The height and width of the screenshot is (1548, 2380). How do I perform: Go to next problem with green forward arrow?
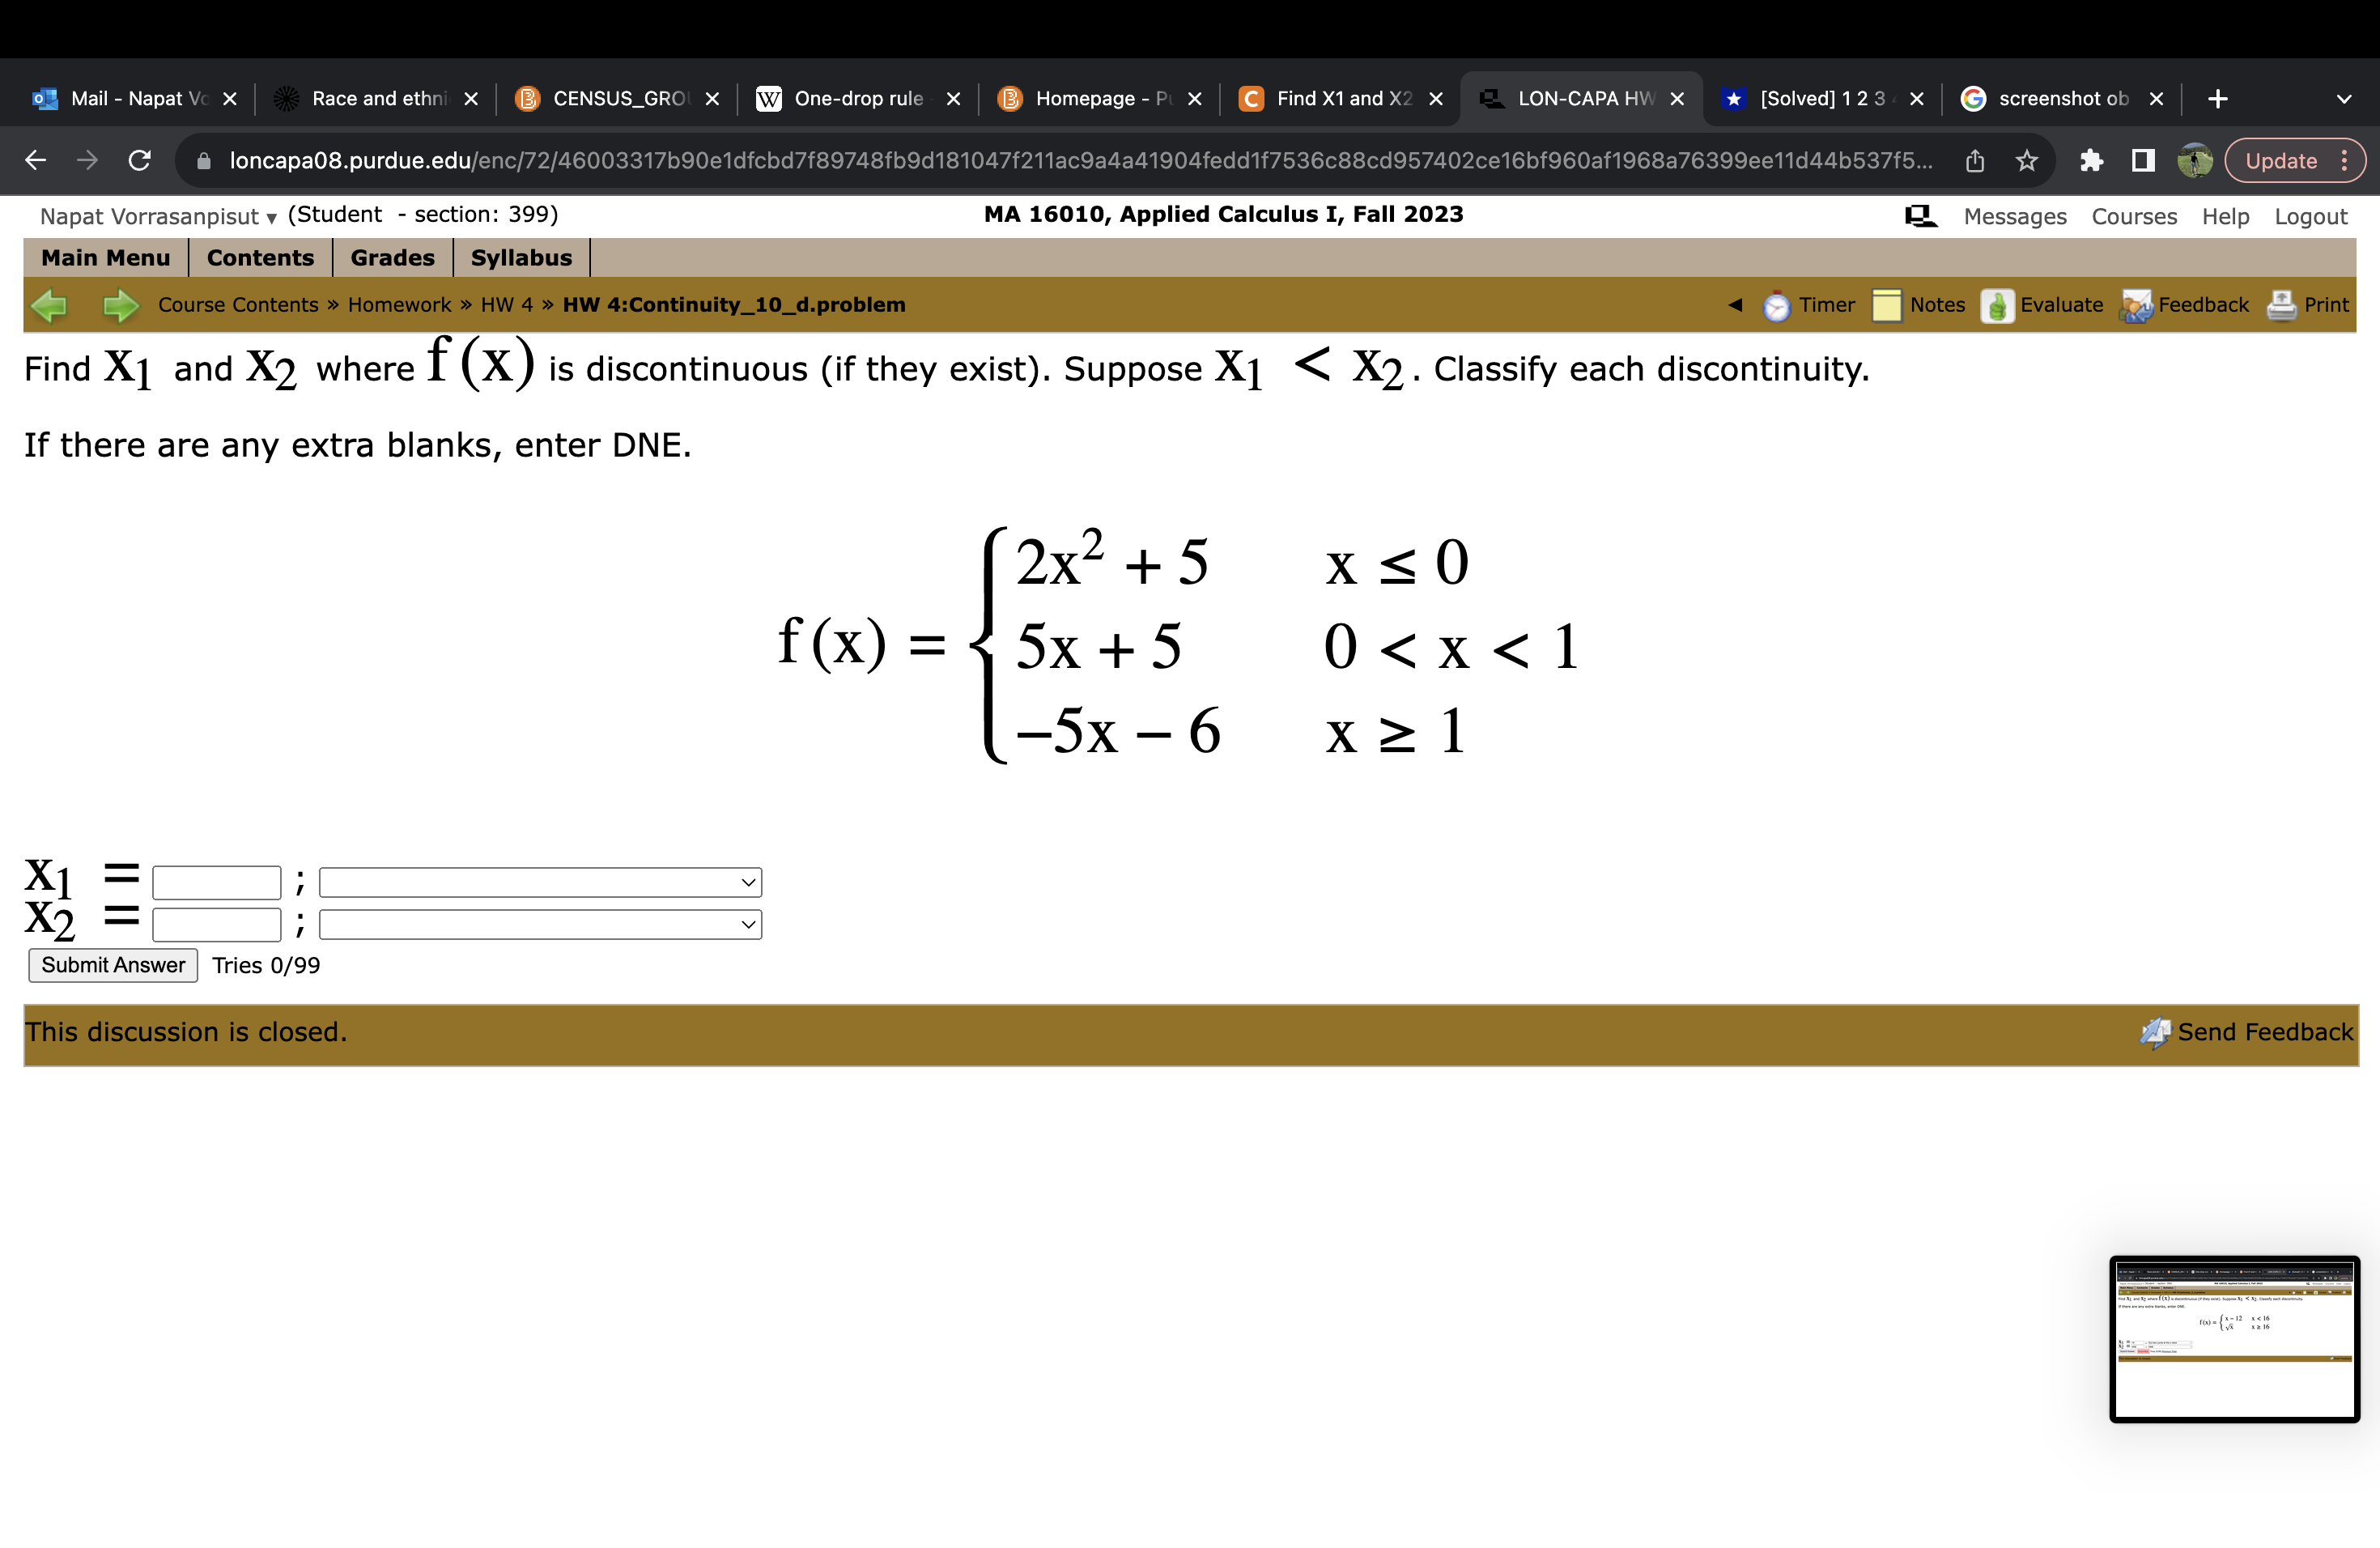click(x=119, y=305)
